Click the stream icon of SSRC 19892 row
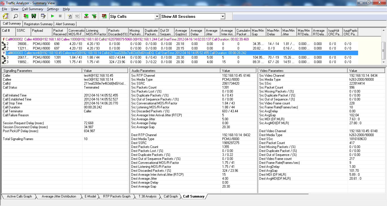 pyautogui.click(x=4, y=62)
